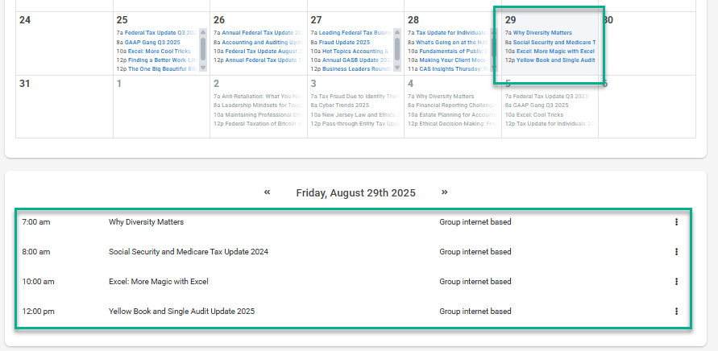Screen dimensions: 718x351
Task: Click scroll-up arrow in August 27 event list
Action: tap(397, 33)
